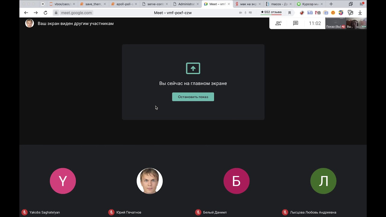The image size is (386, 217).
Task: Click muted mic icon beside Юрий Печатнов
Action: pyautogui.click(x=111, y=212)
